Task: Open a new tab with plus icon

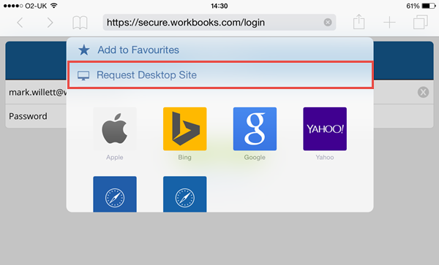Action: coord(389,23)
